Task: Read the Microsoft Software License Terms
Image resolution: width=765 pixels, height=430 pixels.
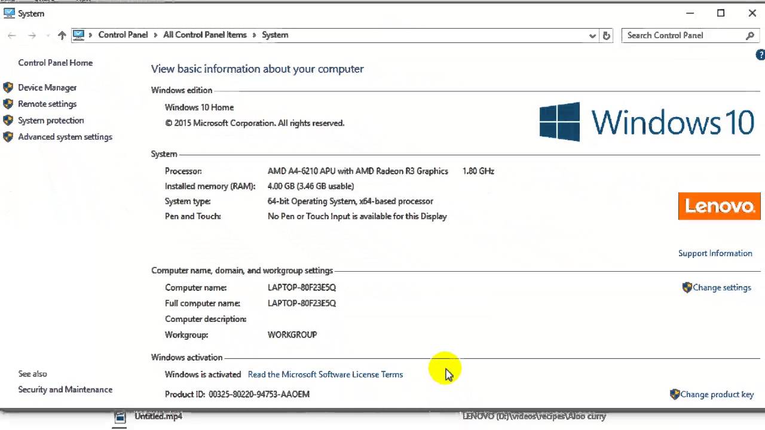Action: pyautogui.click(x=325, y=374)
